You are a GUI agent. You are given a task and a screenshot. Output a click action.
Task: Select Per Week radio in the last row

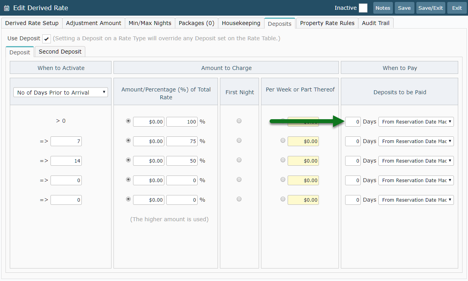point(283,199)
